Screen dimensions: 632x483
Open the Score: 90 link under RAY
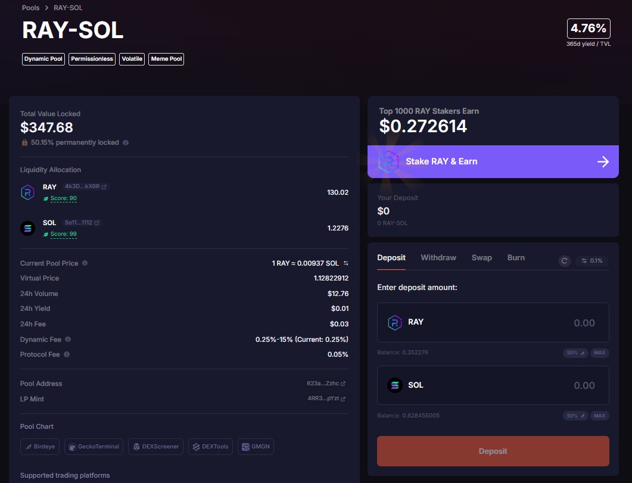61,198
